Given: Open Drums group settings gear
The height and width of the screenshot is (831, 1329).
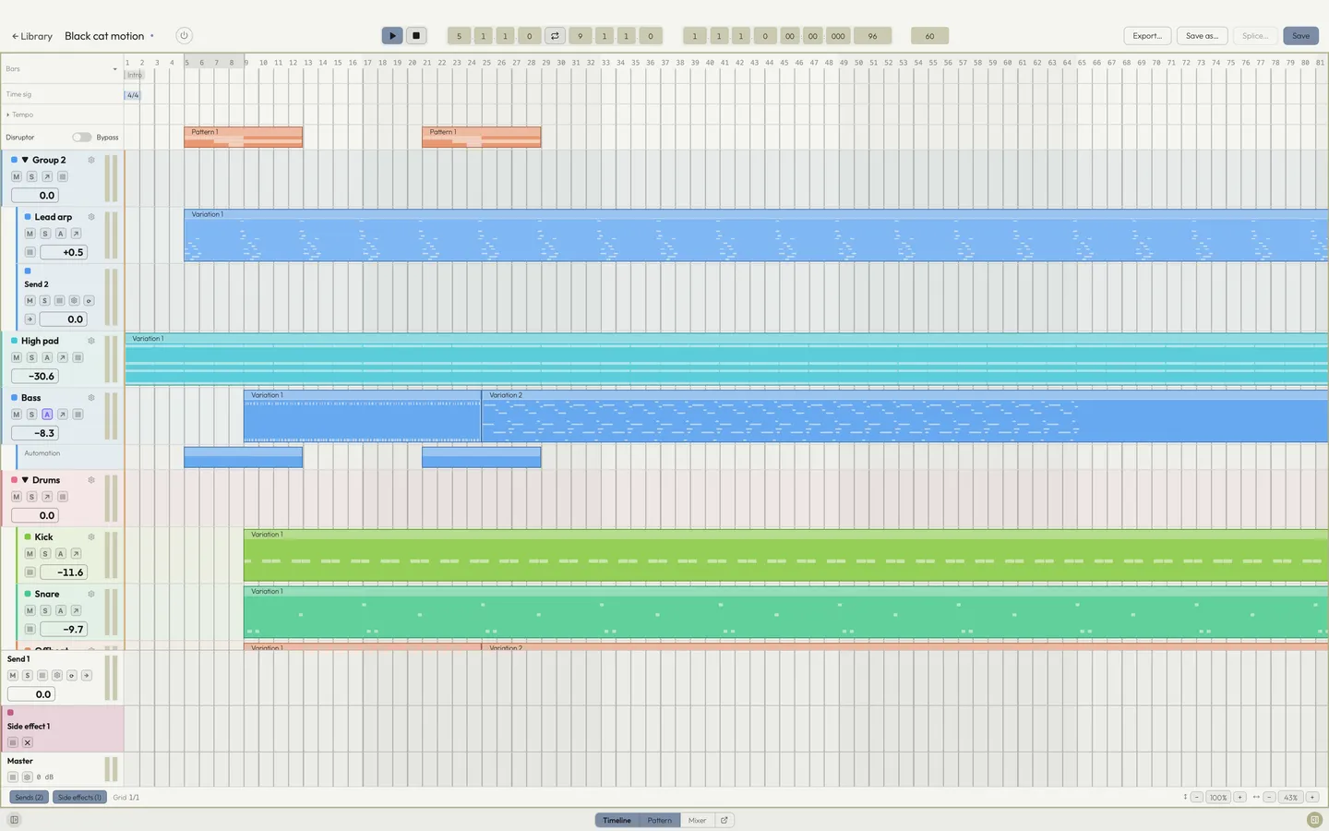Looking at the screenshot, I should click(x=91, y=480).
